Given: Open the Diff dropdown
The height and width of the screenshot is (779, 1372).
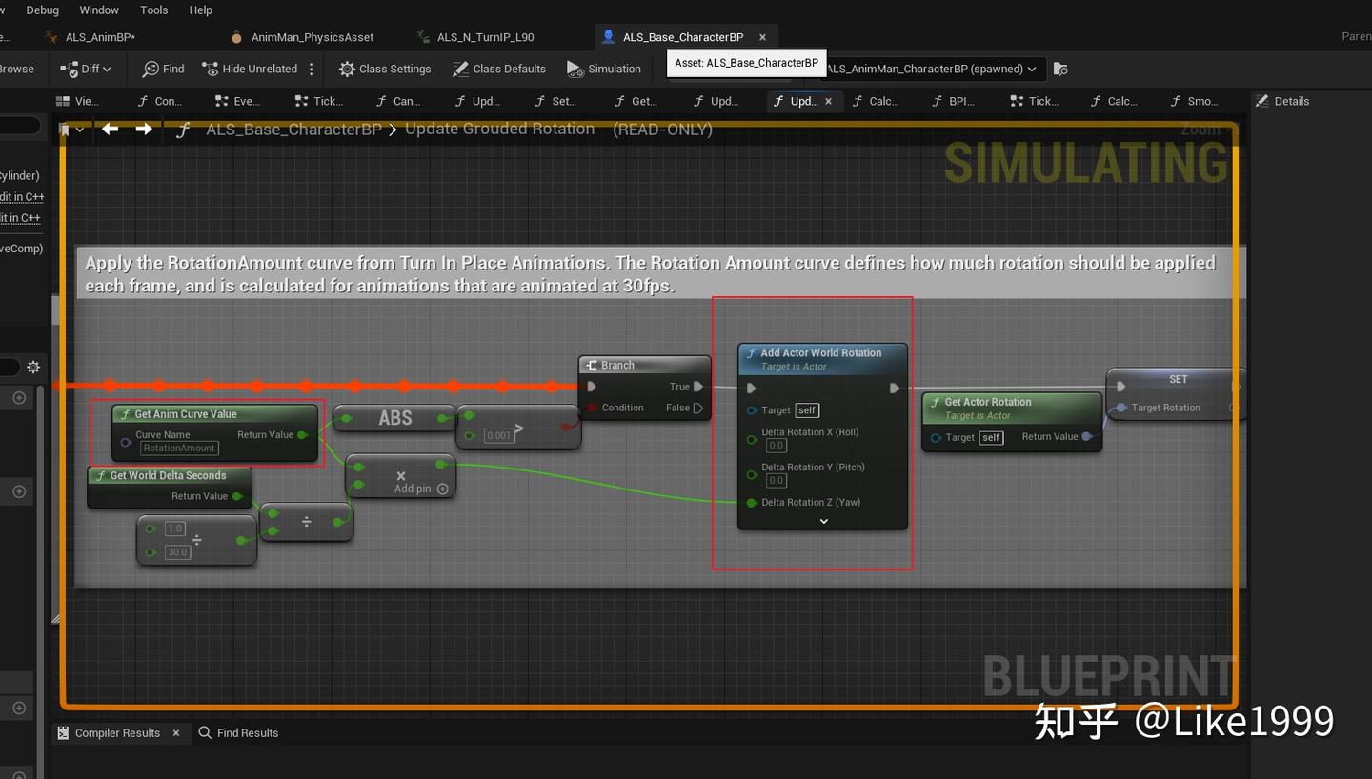Looking at the screenshot, I should pos(86,69).
